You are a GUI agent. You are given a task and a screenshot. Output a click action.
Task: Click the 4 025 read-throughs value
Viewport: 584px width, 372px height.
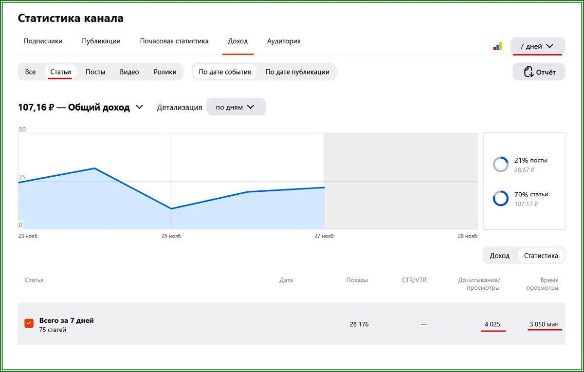[492, 324]
